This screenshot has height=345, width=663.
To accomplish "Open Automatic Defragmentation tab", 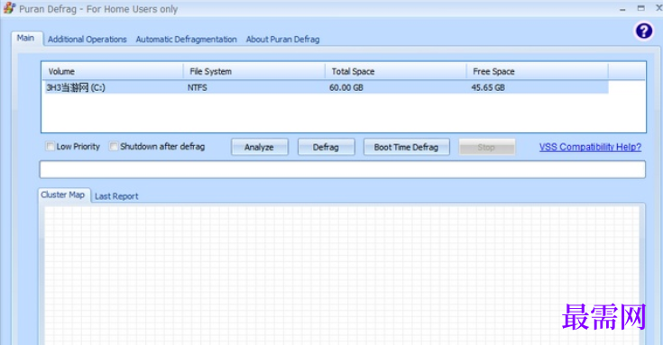I will coord(186,40).
